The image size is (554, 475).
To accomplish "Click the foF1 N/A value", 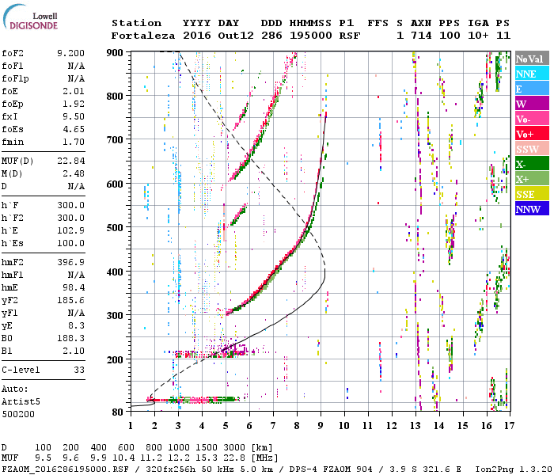I will 76,66.
